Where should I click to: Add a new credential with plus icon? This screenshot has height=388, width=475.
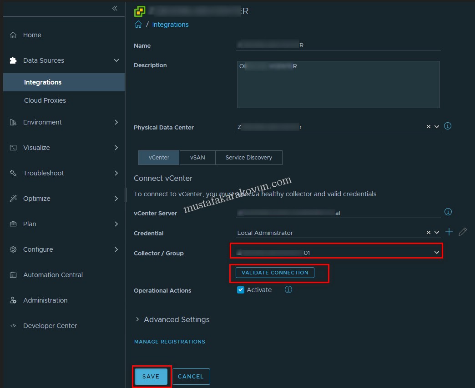pos(449,232)
